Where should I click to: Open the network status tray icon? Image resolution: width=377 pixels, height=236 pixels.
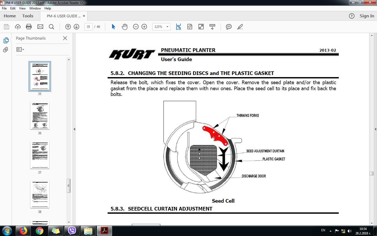pos(343,231)
